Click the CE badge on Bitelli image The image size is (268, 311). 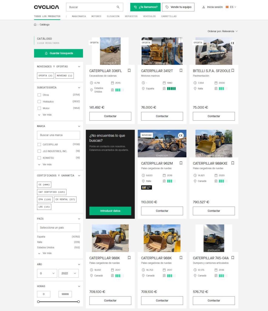pos(233,43)
